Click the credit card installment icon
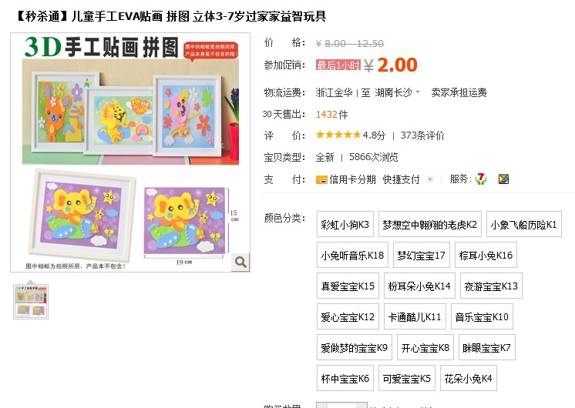The image size is (575, 408). point(321,180)
